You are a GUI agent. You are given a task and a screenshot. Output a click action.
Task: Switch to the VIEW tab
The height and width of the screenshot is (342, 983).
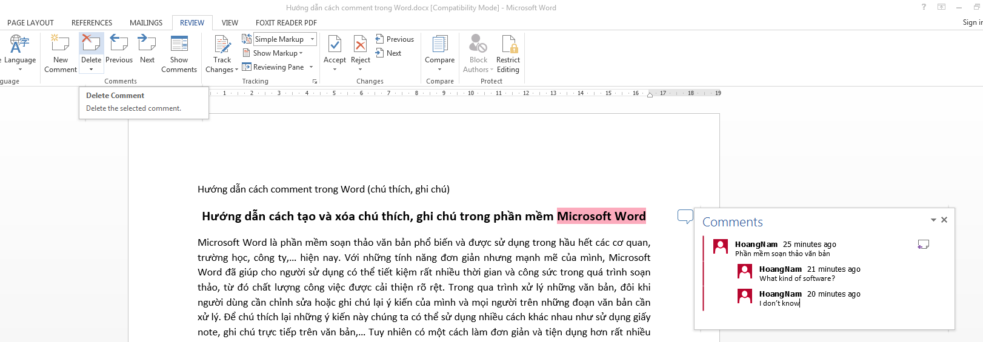[230, 23]
